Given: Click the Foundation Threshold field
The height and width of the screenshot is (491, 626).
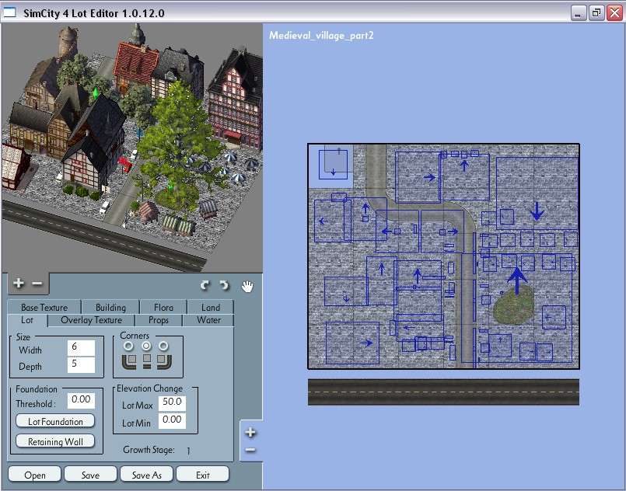Looking at the screenshot, I should point(81,400).
